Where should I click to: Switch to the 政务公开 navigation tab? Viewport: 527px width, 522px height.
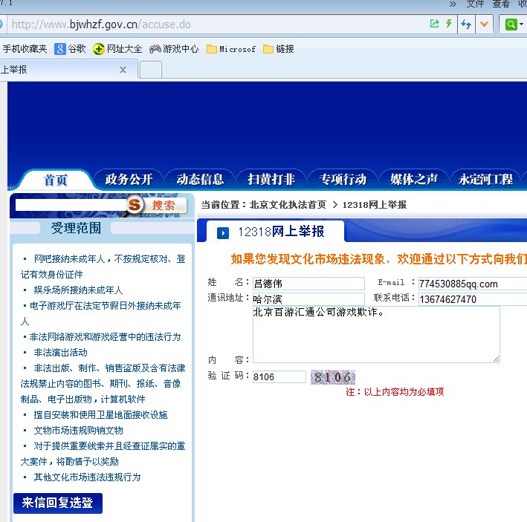[129, 179]
